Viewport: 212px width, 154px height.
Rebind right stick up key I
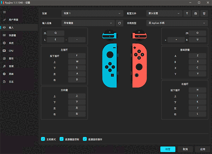click(198, 96)
